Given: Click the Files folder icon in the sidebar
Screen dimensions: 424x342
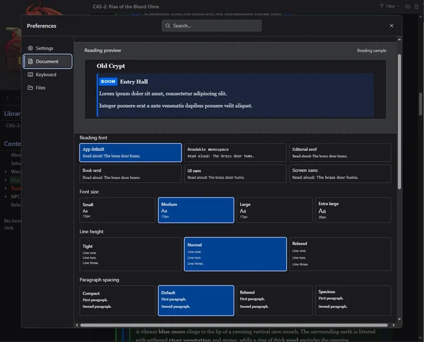Looking at the screenshot, I should coord(30,88).
